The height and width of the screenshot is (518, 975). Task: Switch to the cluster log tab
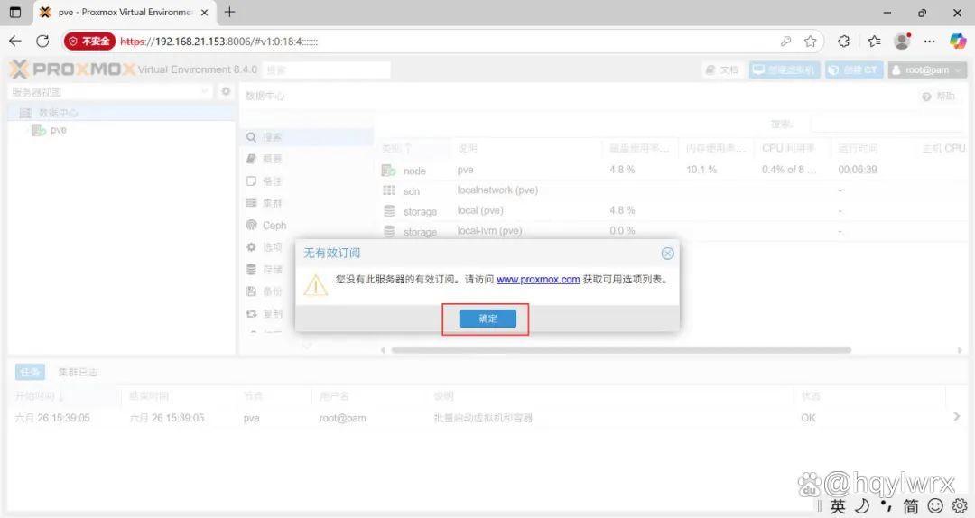(x=77, y=372)
